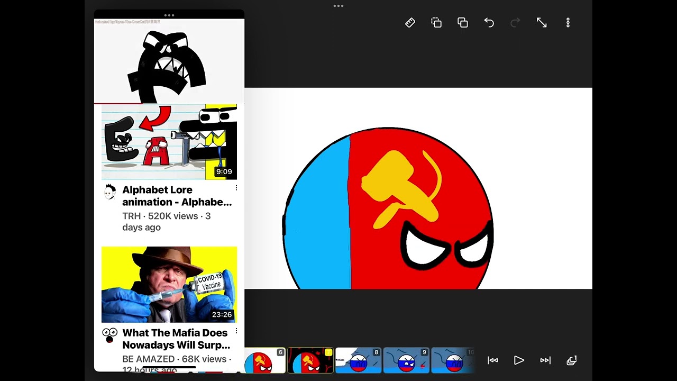
Task: Jump to the first frame
Action: pyautogui.click(x=493, y=360)
